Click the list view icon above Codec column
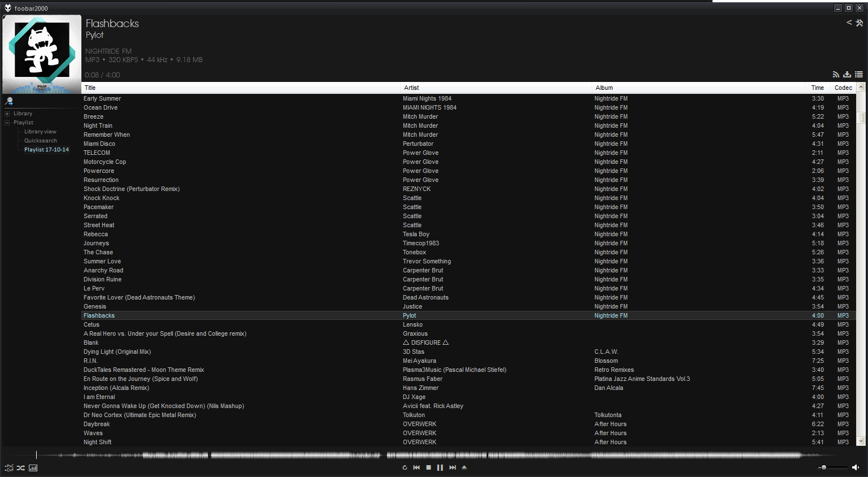The image size is (868, 477). pyautogui.click(x=859, y=75)
